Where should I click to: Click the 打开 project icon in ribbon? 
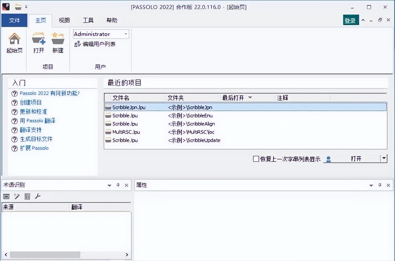(39, 39)
